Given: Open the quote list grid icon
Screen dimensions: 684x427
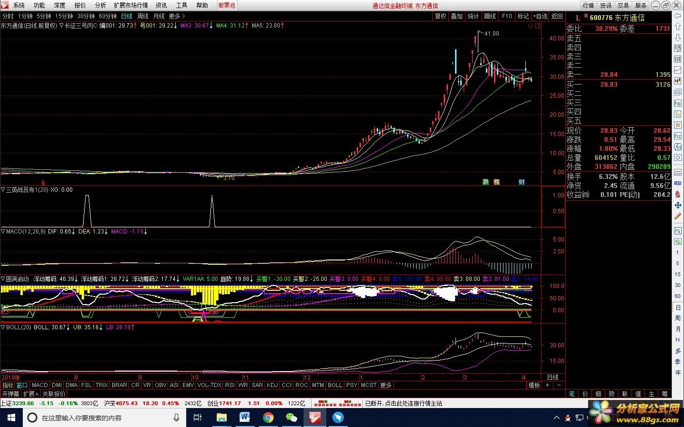Looking at the screenshot, I should 678,59.
